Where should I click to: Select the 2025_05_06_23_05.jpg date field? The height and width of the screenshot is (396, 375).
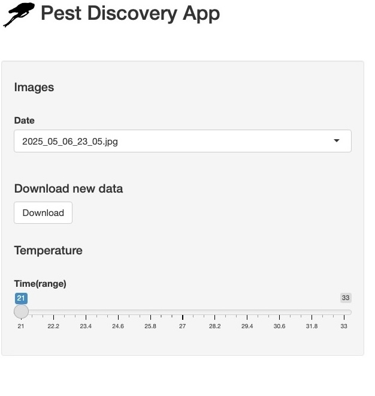pos(183,141)
